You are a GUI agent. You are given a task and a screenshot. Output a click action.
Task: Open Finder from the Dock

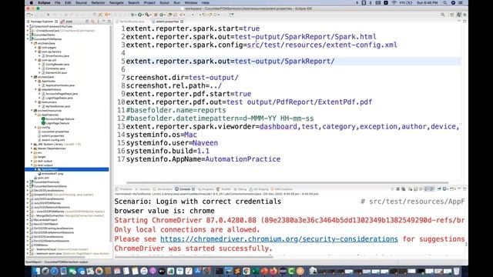pos(36,271)
